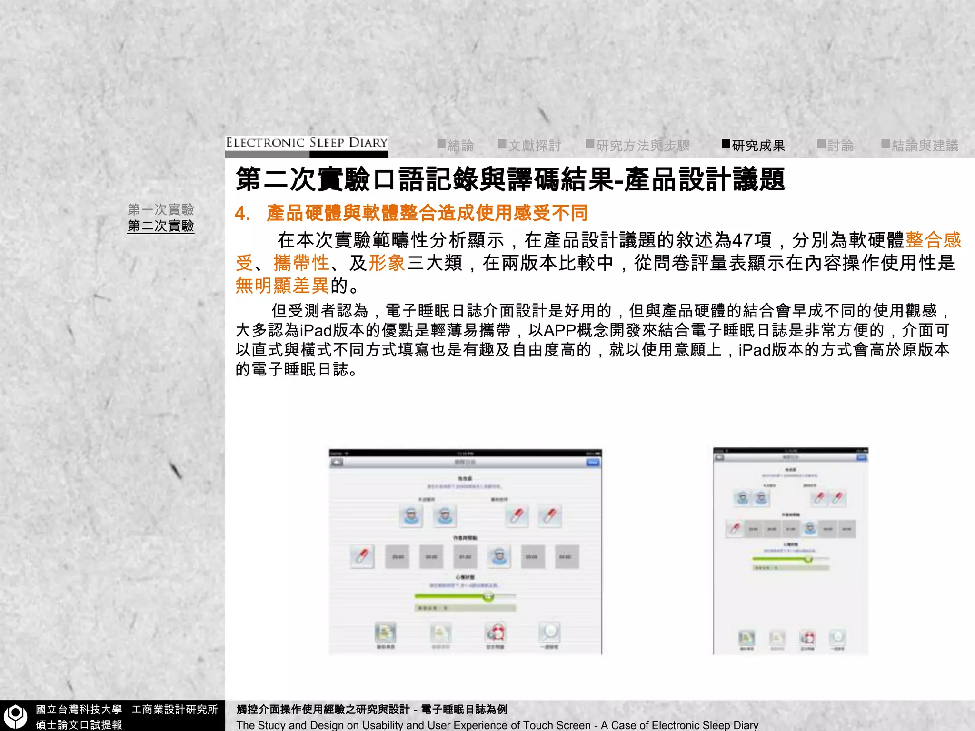This screenshot has width=975, height=731.
Task: Open the 緒論 navigation tab
Action: click(460, 146)
